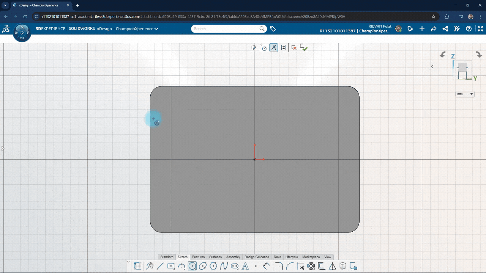Screen dimensions: 486x273
Task: Select the Sketch Chamfer tool
Action: [x=290, y=266]
